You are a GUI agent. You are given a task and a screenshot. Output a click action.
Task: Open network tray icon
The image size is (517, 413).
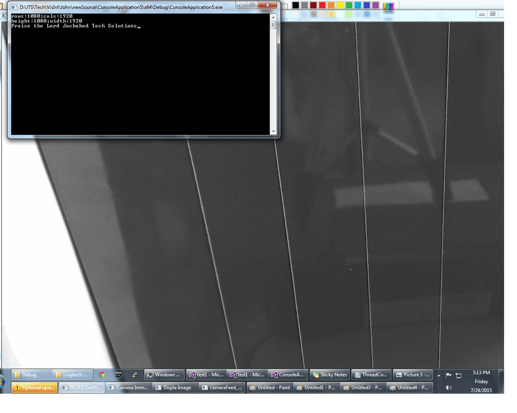pos(458,375)
